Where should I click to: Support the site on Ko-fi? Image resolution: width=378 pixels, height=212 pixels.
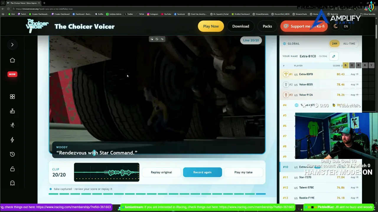[x=304, y=26]
